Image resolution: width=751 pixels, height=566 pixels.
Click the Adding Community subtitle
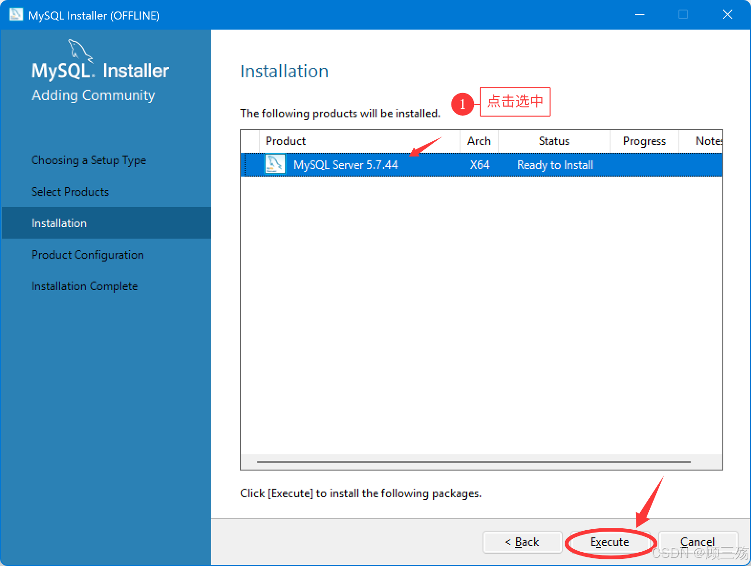(94, 95)
